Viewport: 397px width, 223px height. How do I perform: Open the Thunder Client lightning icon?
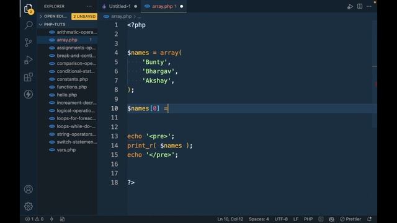point(29,94)
